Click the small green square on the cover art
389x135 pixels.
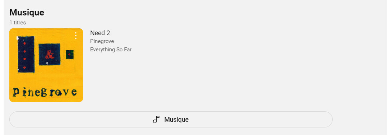(69, 54)
